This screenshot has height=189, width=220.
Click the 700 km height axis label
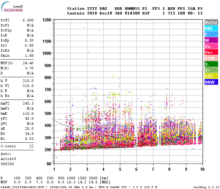coord(48,89)
